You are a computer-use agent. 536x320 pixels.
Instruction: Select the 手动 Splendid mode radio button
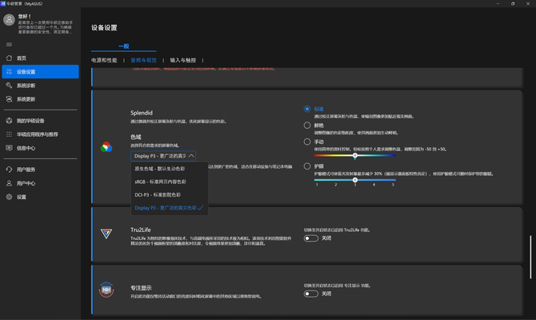[x=307, y=142]
